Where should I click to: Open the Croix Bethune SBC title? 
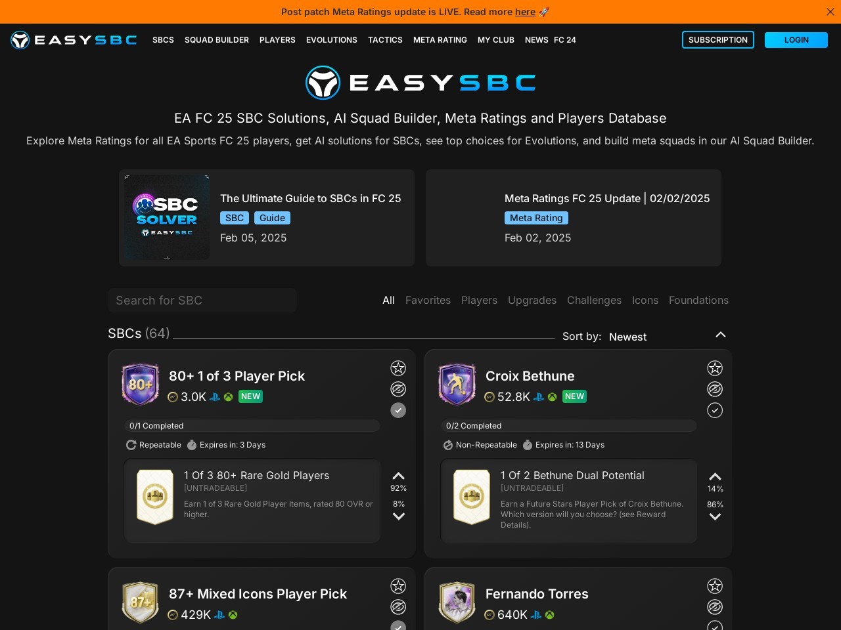530,376
